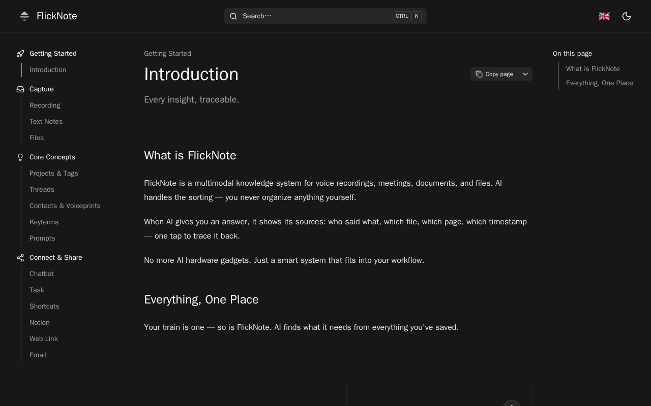This screenshot has width=651, height=406.
Task: Expand the Copy page options chevron
Action: [x=525, y=74]
